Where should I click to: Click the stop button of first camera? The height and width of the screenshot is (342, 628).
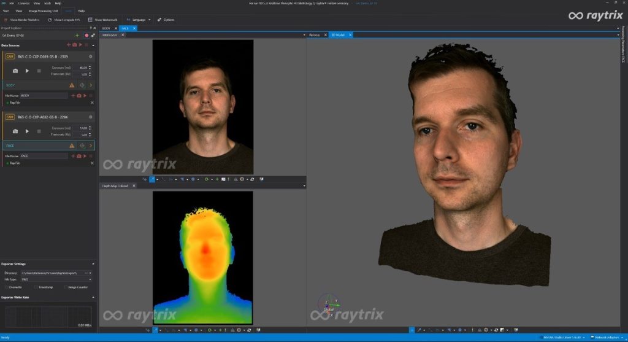click(x=39, y=71)
